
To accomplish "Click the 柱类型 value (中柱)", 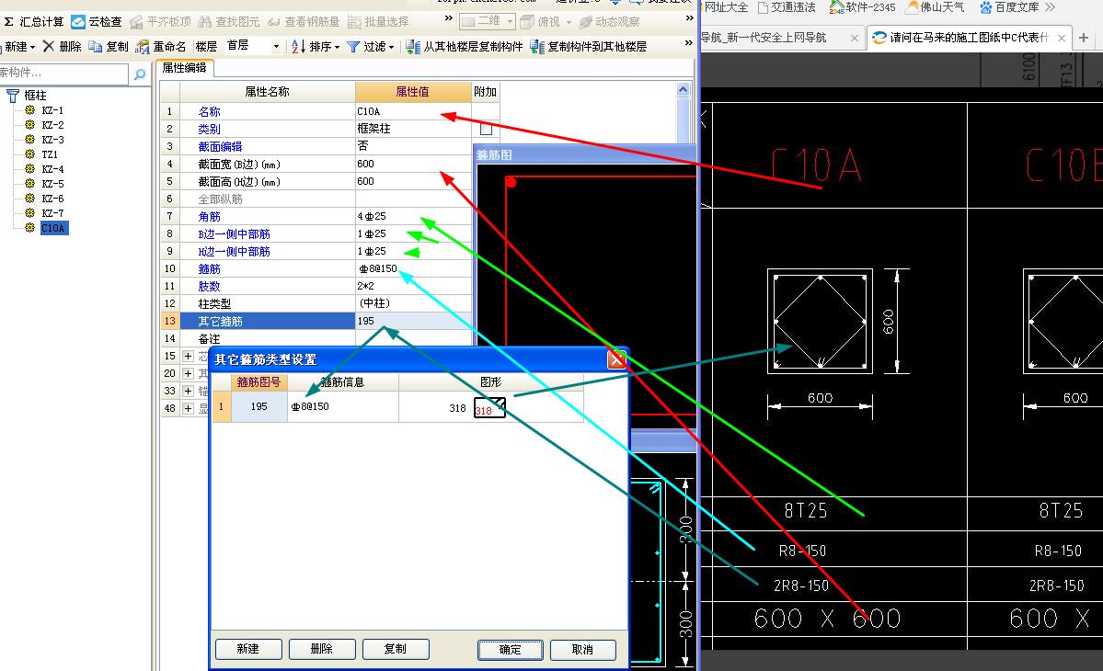I will click(x=414, y=303).
